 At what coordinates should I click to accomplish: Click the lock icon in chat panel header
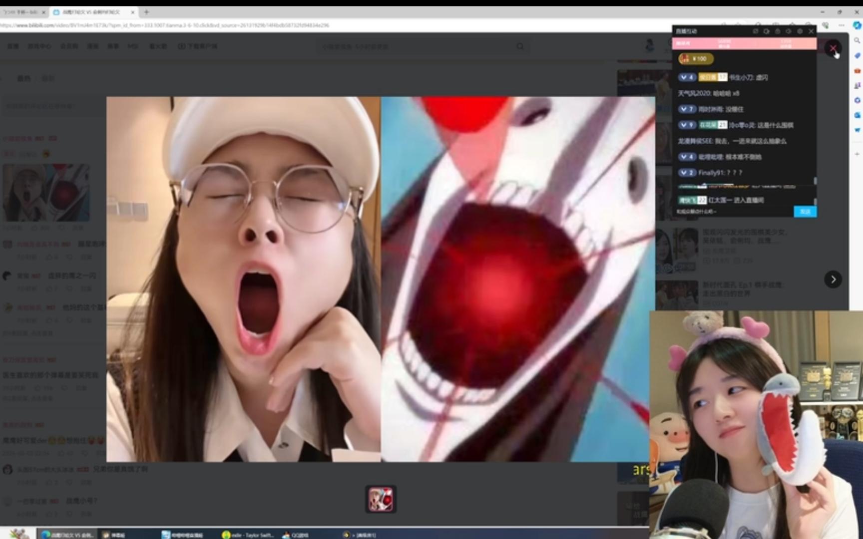778,31
